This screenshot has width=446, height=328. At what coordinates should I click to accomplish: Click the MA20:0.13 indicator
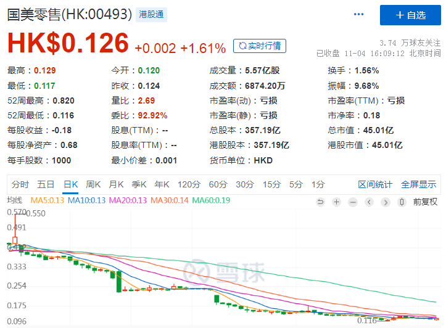(x=128, y=200)
